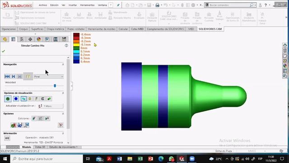This screenshot has width=289, height=163.
Task: Click the green 0mm legend swatch
Action: point(76,48)
